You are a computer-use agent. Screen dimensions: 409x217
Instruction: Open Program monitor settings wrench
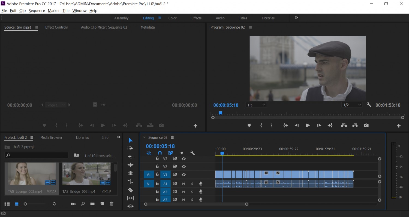369,105
